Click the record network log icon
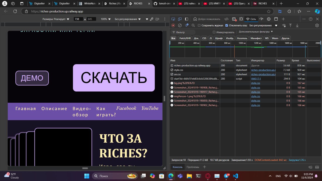The width and height of the screenshot is (322, 181). (x=173, y=25)
